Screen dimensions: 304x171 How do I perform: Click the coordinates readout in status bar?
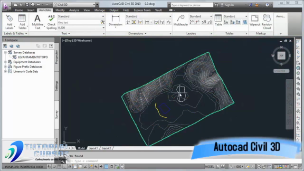[24, 167]
